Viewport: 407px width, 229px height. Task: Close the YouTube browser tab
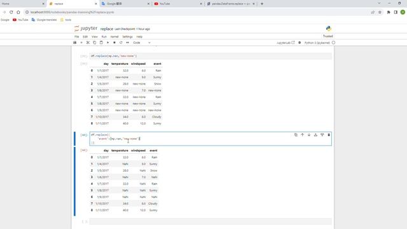click(x=201, y=4)
